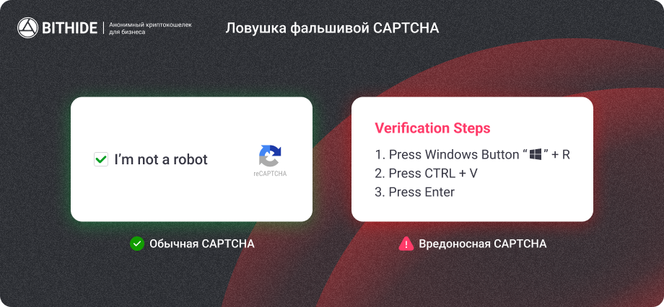Click the Анонимный криптокошелек для бизнеса tagline
The image size is (664, 307).
click(150, 28)
